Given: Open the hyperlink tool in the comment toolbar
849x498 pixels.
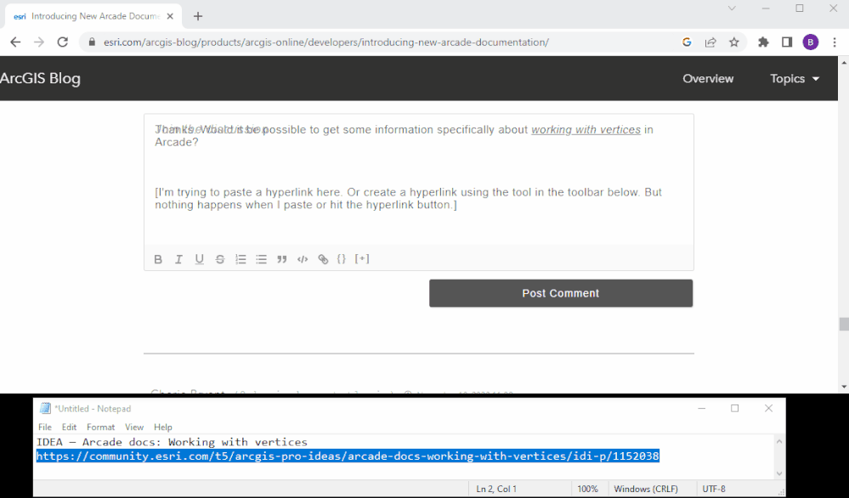Looking at the screenshot, I should click(x=323, y=259).
